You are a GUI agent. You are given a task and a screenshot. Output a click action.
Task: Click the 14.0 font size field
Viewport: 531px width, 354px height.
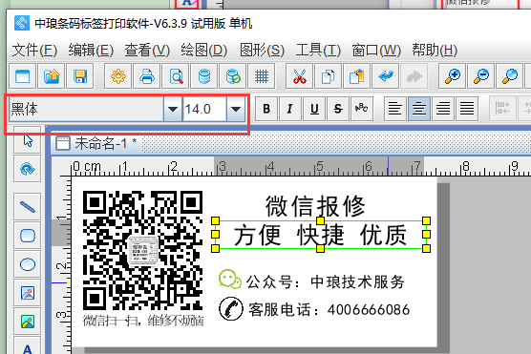coord(204,109)
